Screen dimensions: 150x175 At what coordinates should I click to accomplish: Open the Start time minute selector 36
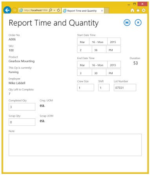pyautogui.click(x=99, y=49)
